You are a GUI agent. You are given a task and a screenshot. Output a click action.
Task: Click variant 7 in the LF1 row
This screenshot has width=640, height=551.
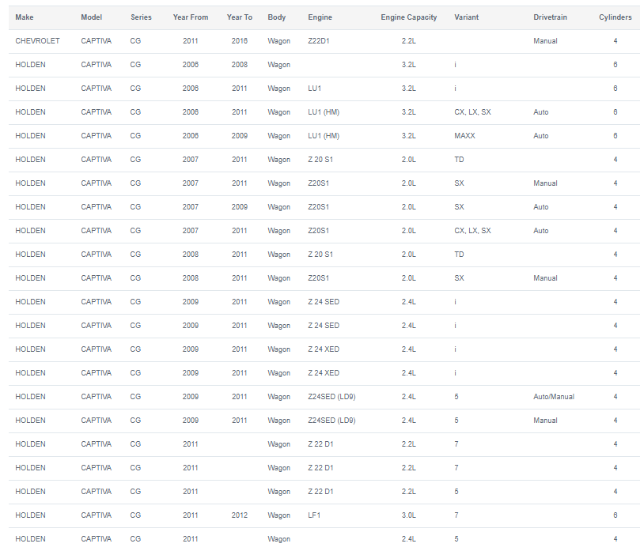tap(456, 515)
